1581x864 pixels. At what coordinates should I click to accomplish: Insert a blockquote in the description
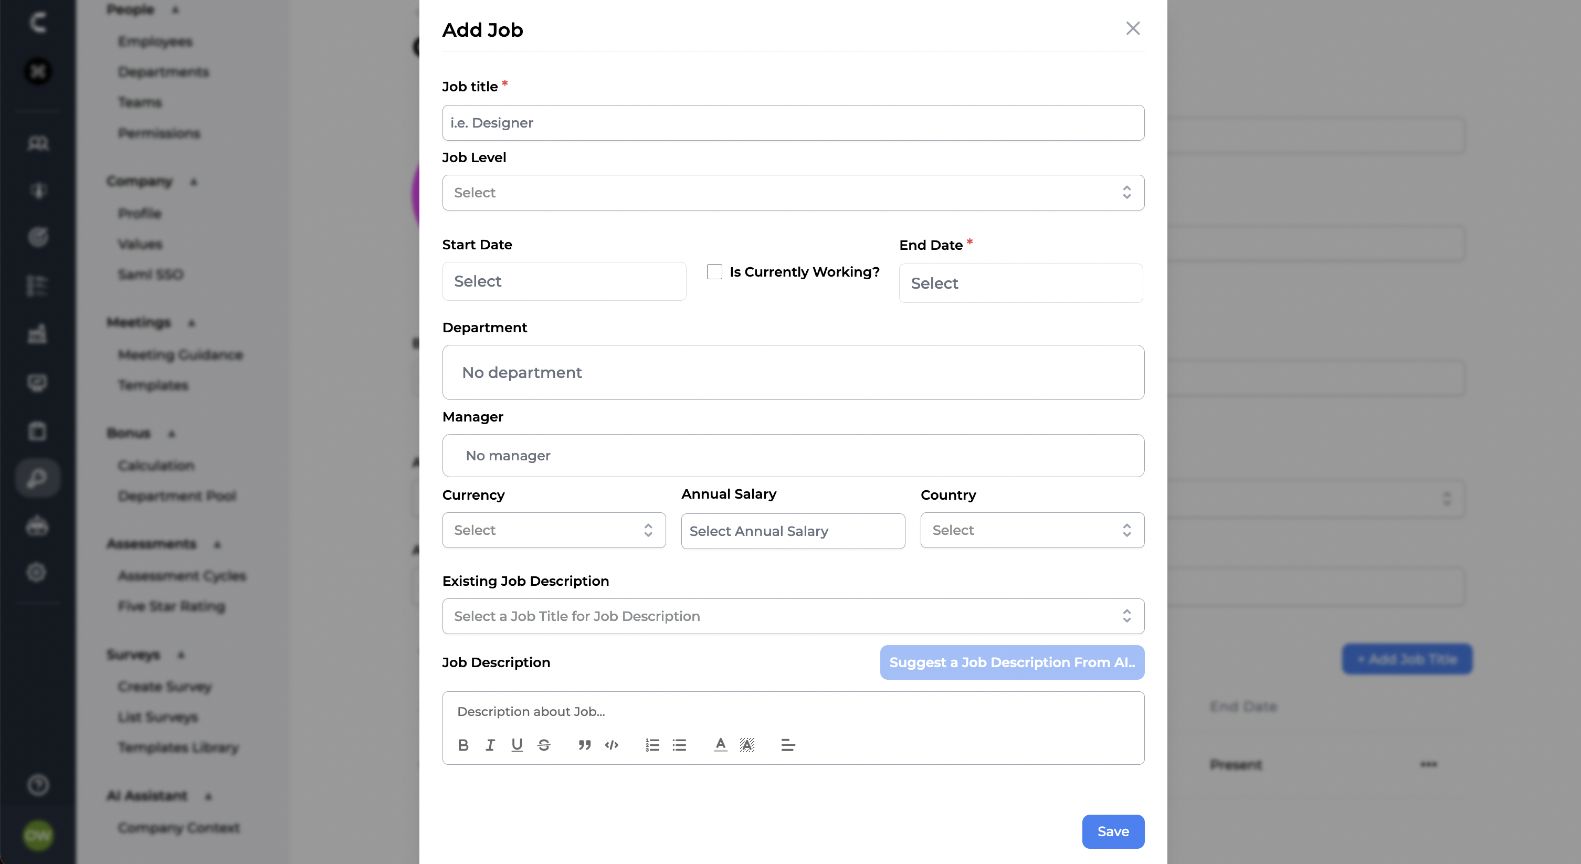[x=584, y=745]
